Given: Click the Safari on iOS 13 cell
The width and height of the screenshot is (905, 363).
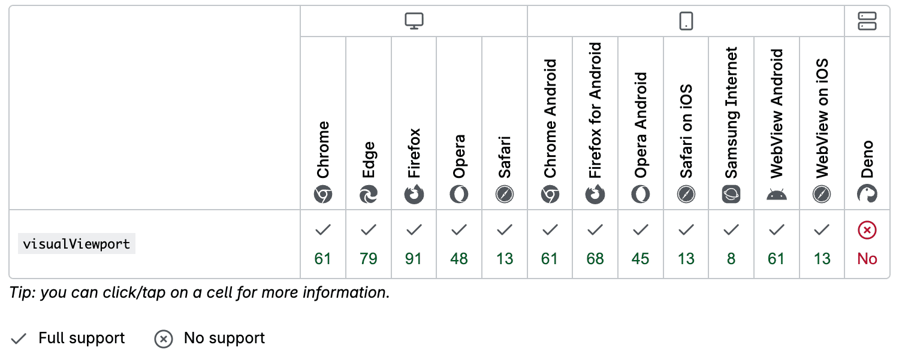Looking at the screenshot, I should tap(686, 244).
